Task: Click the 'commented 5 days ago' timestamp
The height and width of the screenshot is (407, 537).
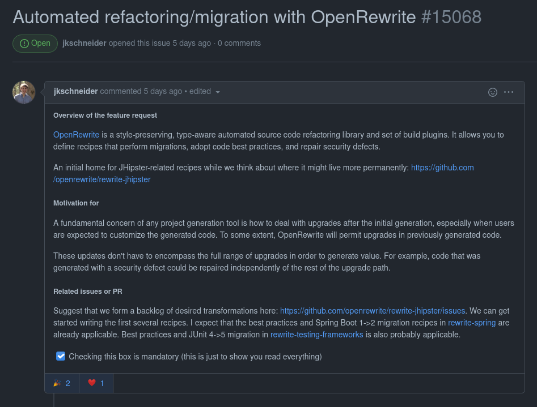Action: 141,91
